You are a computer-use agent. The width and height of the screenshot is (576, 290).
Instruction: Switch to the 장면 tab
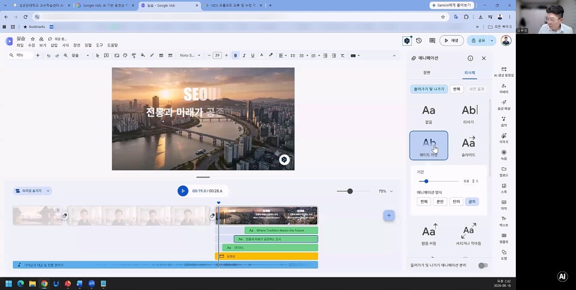426,73
